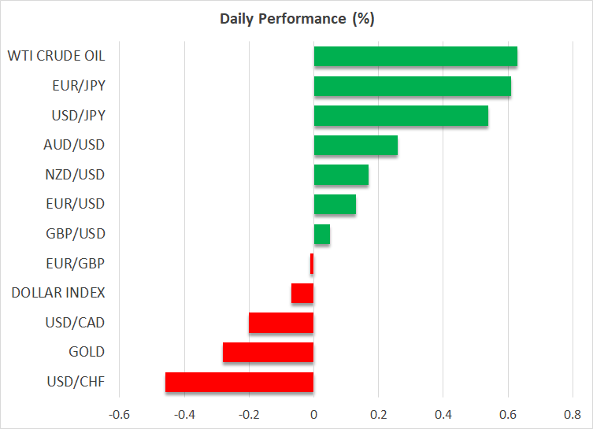The height and width of the screenshot is (429, 593).
Task: Click the DOLLAR INDEX red bar
Action: [302, 293]
